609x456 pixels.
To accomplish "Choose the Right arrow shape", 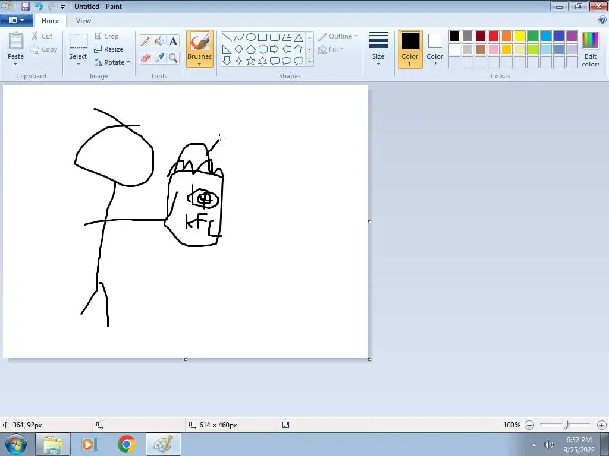I will click(275, 49).
